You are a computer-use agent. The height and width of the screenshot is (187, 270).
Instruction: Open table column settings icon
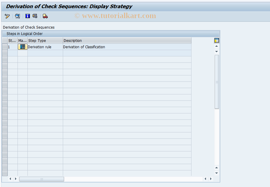point(217,40)
